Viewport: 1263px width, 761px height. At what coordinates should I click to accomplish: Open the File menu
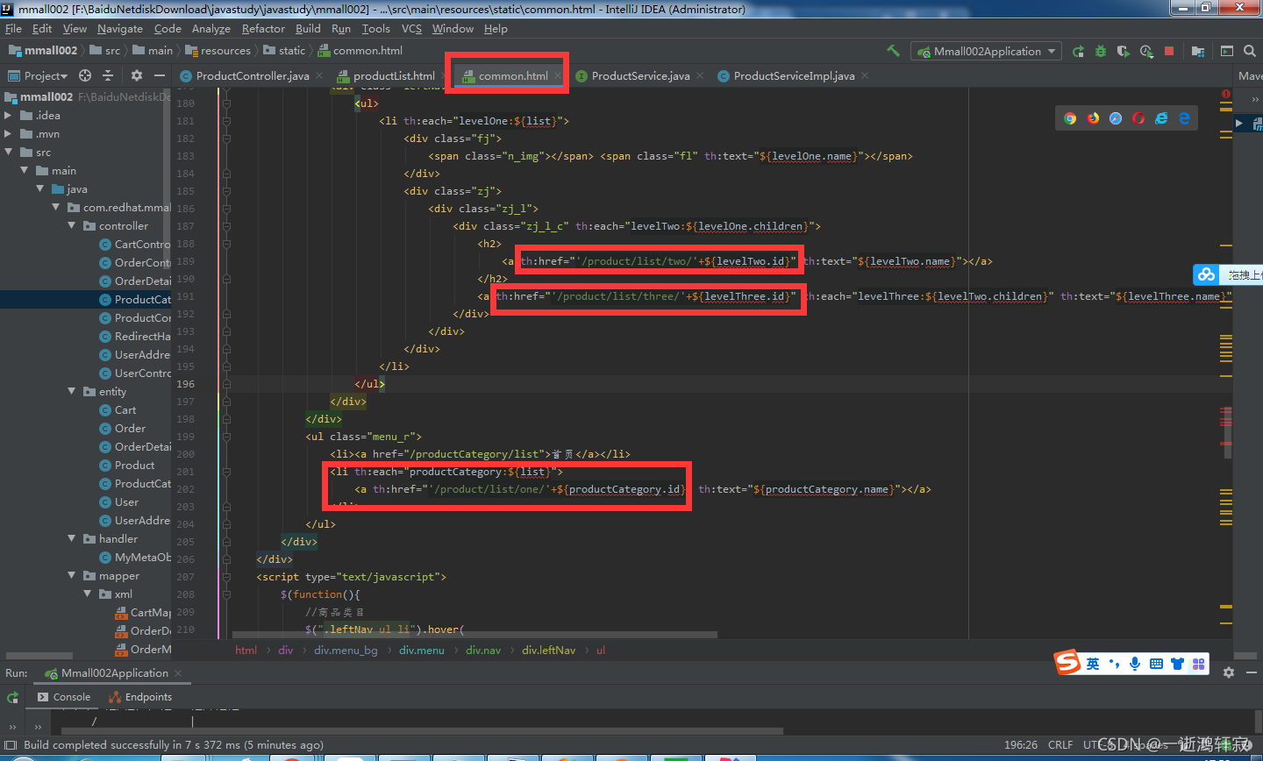tap(13, 28)
